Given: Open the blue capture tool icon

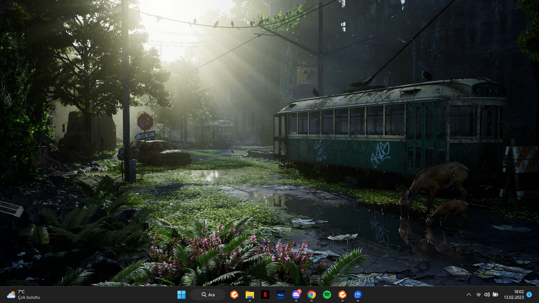Looking at the screenshot, I should [x=358, y=295].
